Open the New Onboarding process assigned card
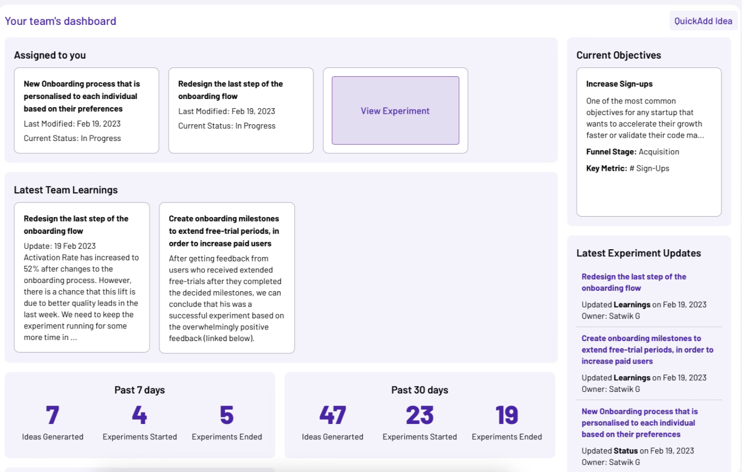Viewport: 742px width, 472px height. pos(86,109)
